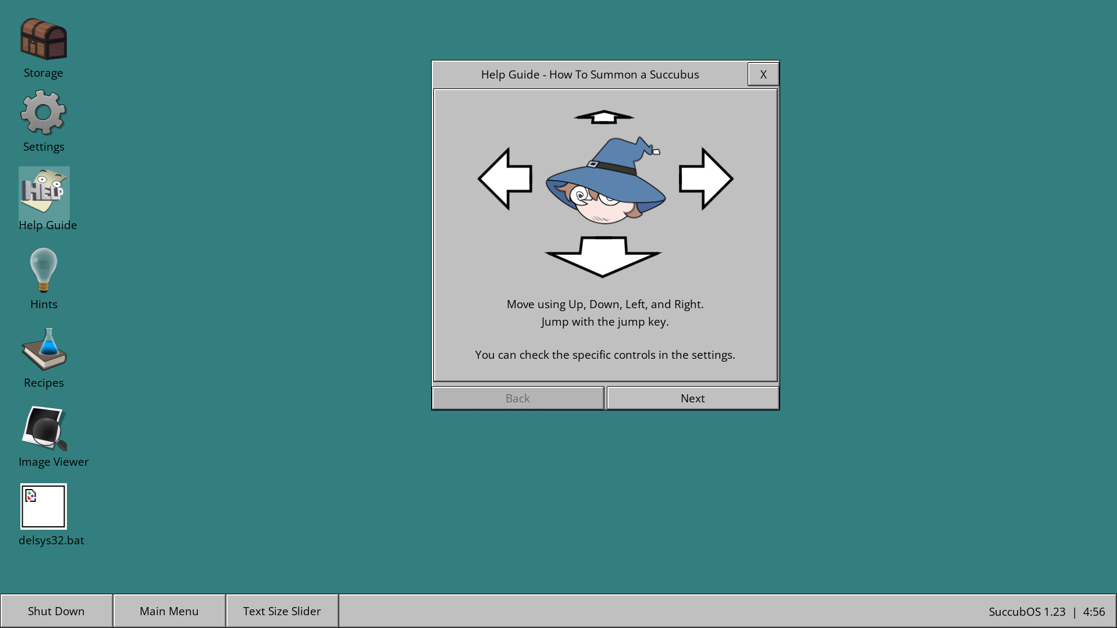Screen dimensions: 1117x628
Task: Open the Storage treasure chest icon
Action: click(x=44, y=40)
